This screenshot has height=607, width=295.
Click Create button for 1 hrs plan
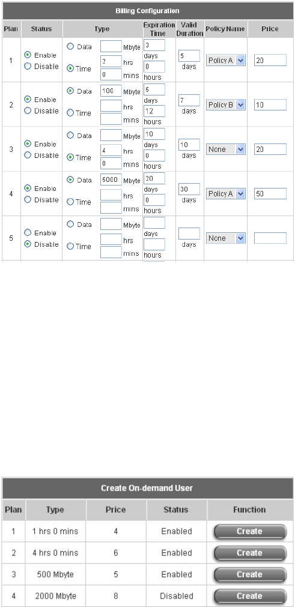pyautogui.click(x=250, y=531)
